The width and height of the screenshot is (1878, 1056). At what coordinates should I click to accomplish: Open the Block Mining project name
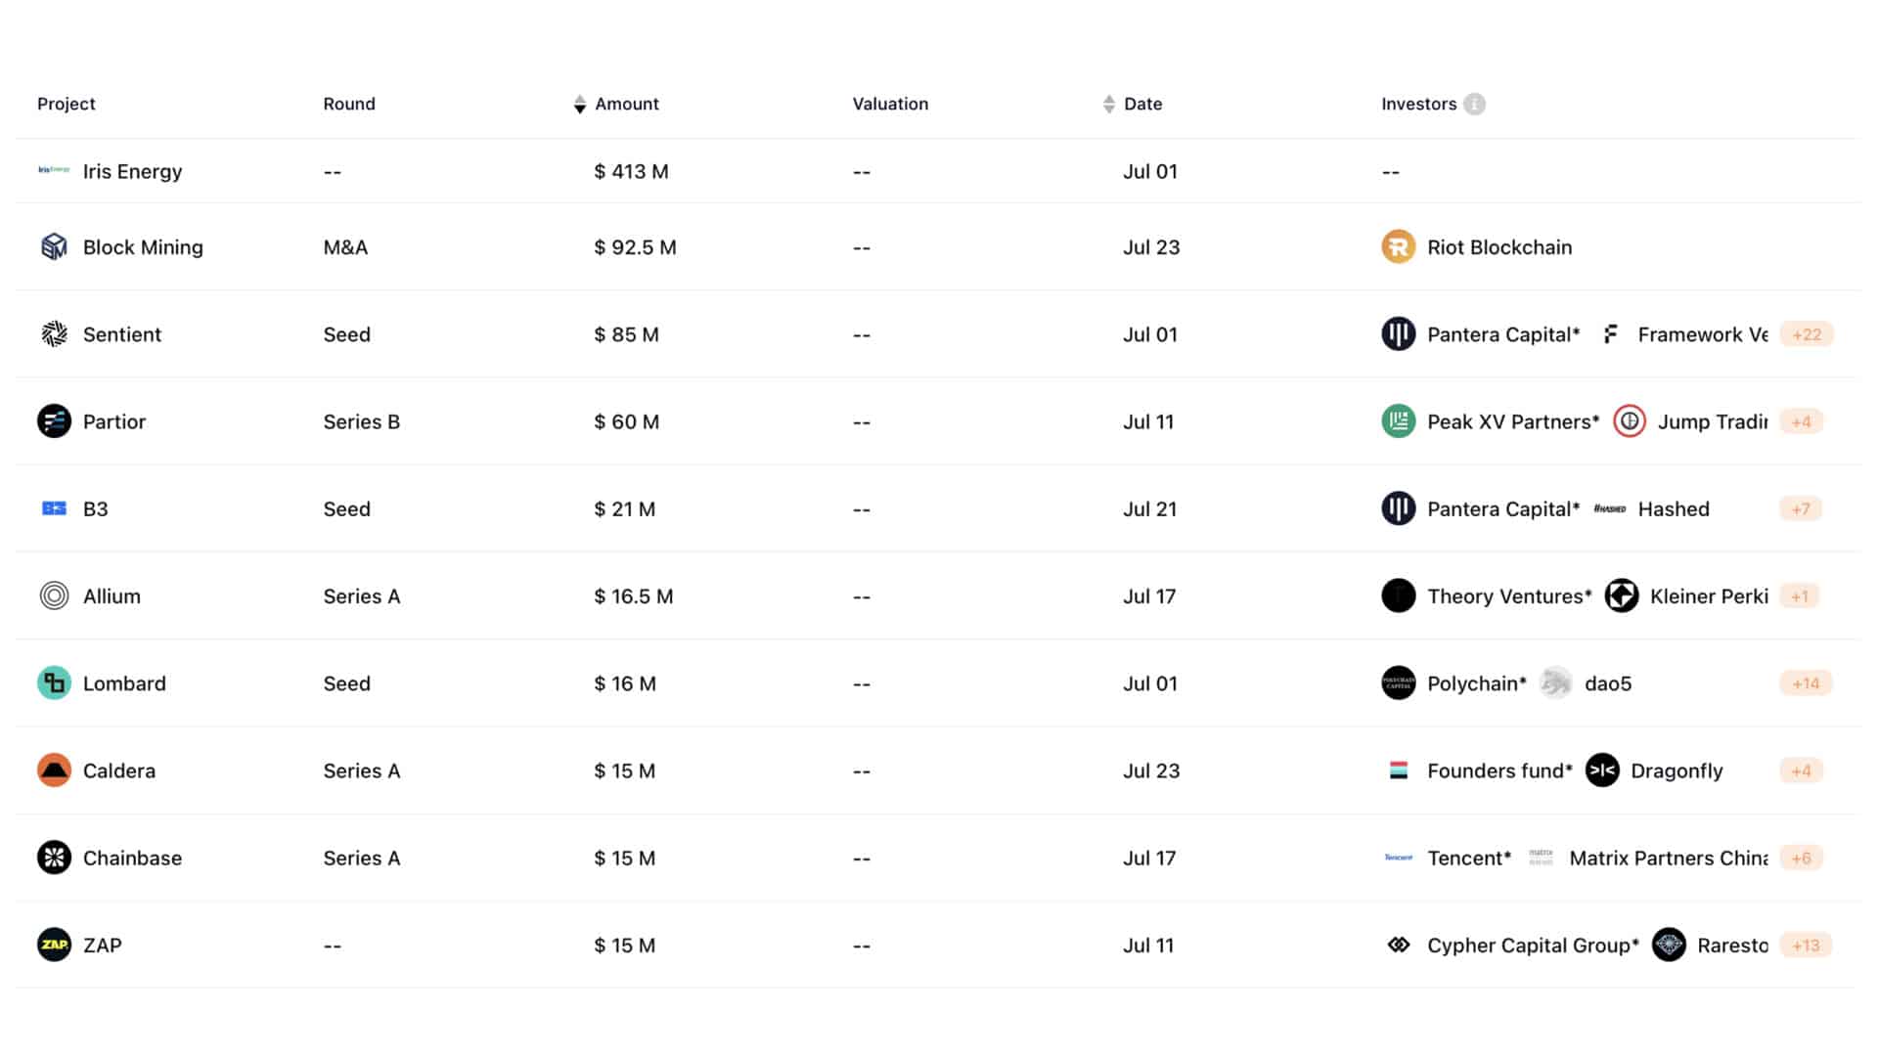tap(143, 247)
